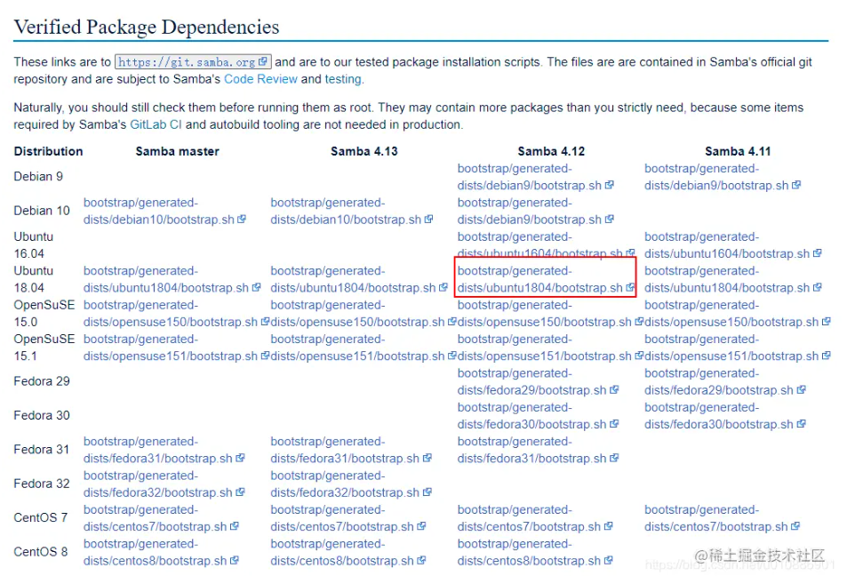Open opensuse151 bootstrap.sh under Samba 4.12
The width and height of the screenshot is (847, 576).
pos(550,347)
